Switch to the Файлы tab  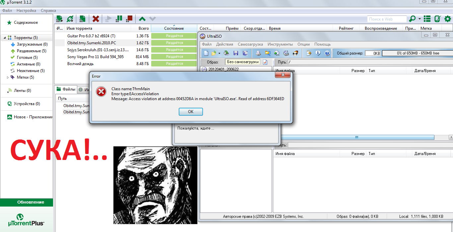click(x=66, y=89)
